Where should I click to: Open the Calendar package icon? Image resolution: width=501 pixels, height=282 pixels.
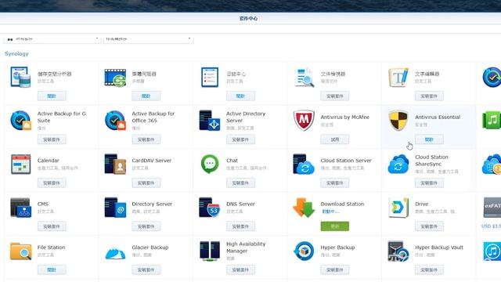click(x=20, y=164)
